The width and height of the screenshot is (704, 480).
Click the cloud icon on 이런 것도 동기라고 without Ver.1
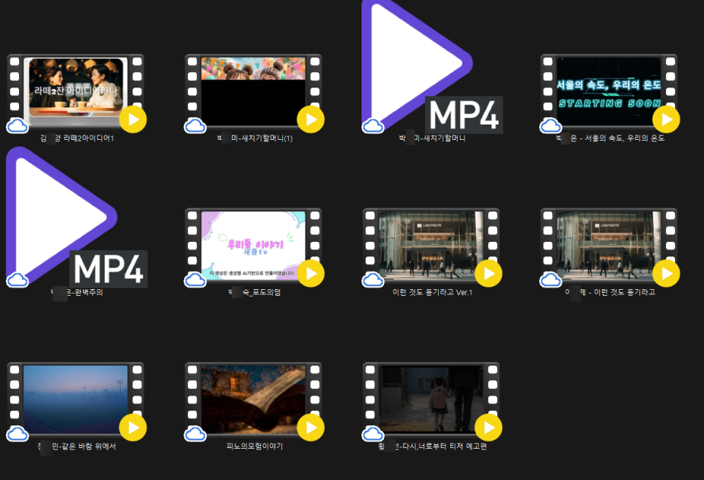point(551,280)
